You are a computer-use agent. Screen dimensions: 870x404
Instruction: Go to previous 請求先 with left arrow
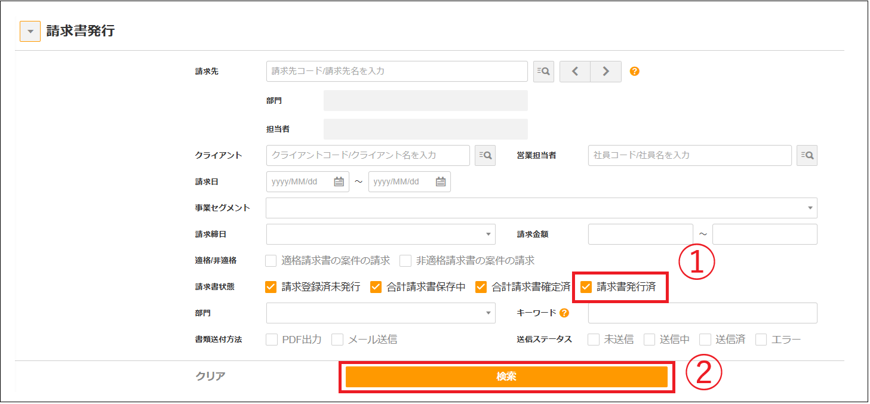574,71
